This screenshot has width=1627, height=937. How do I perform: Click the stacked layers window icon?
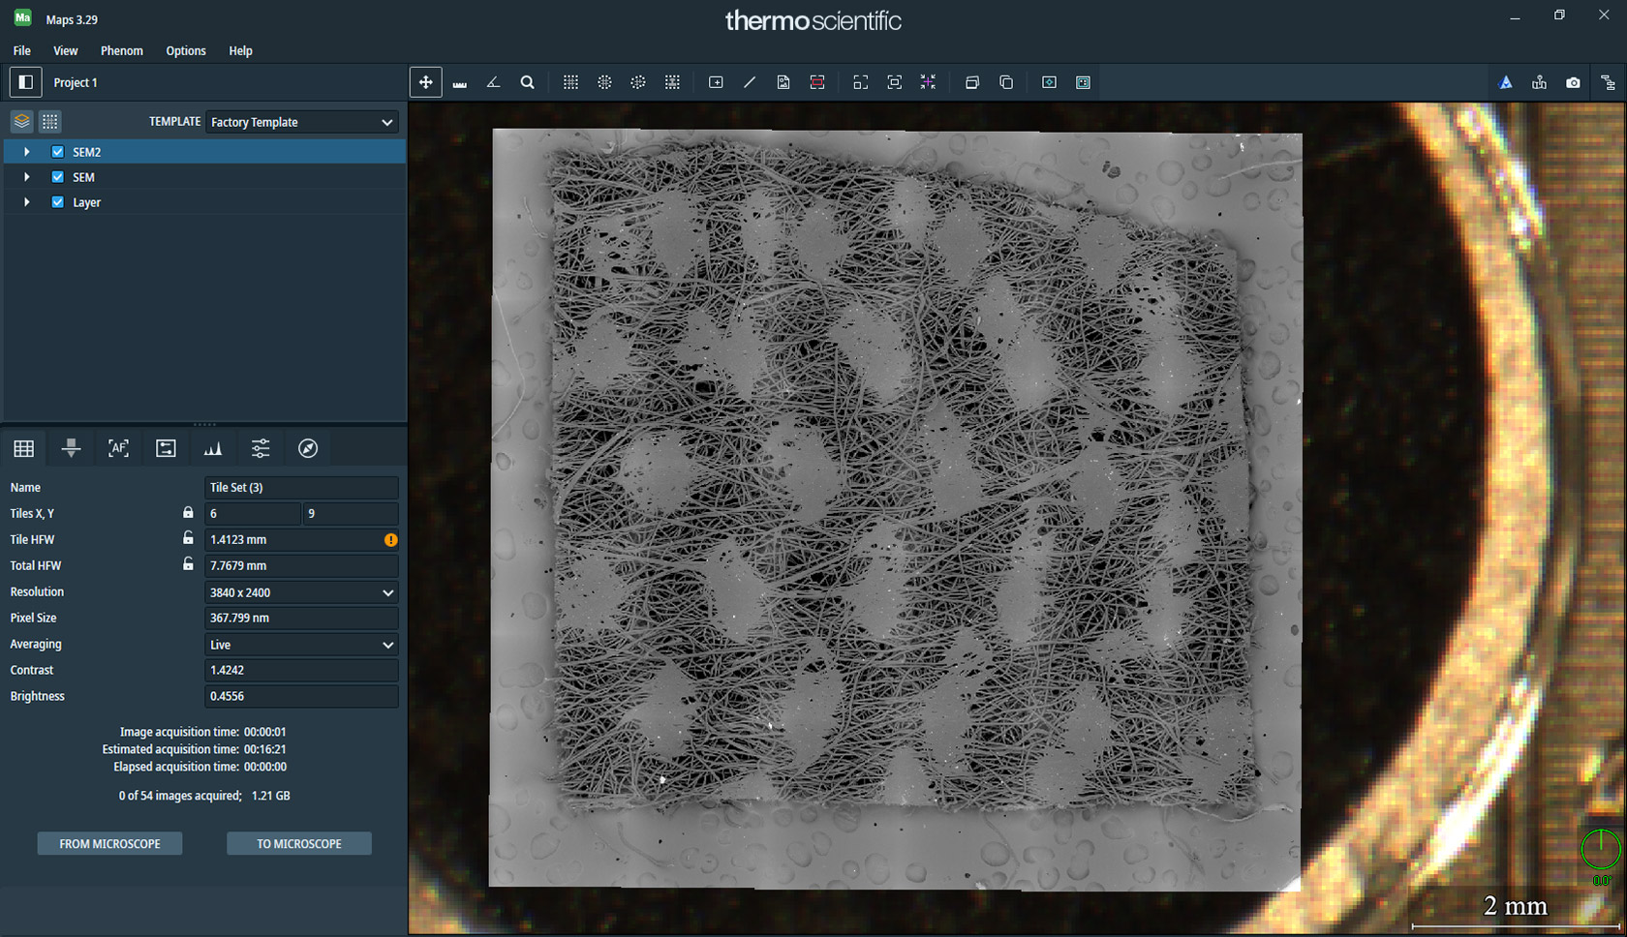point(972,82)
